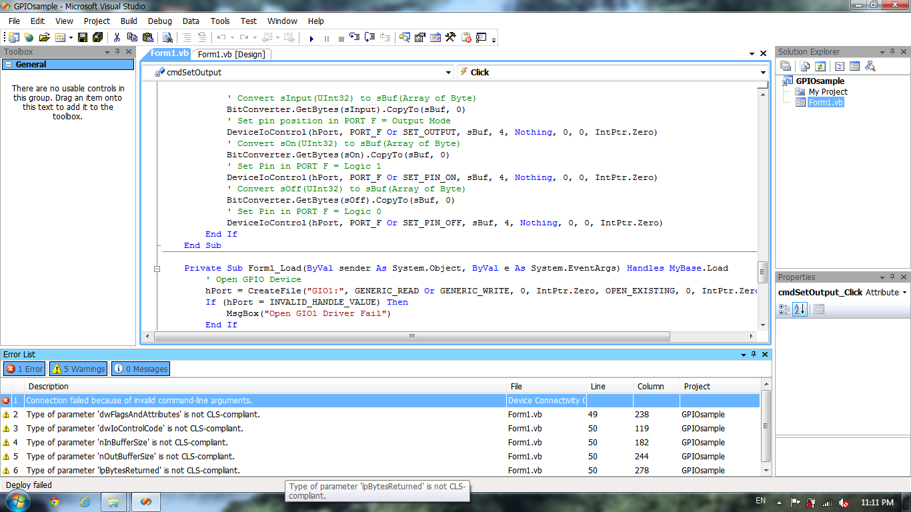Screen dimensions: 911x512
Task: Click the Open File folder icon
Action: point(45,38)
